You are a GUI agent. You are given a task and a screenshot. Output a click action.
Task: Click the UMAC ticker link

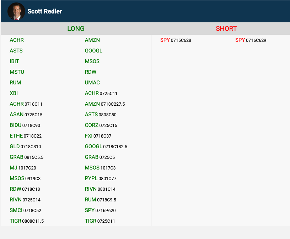[92, 83]
